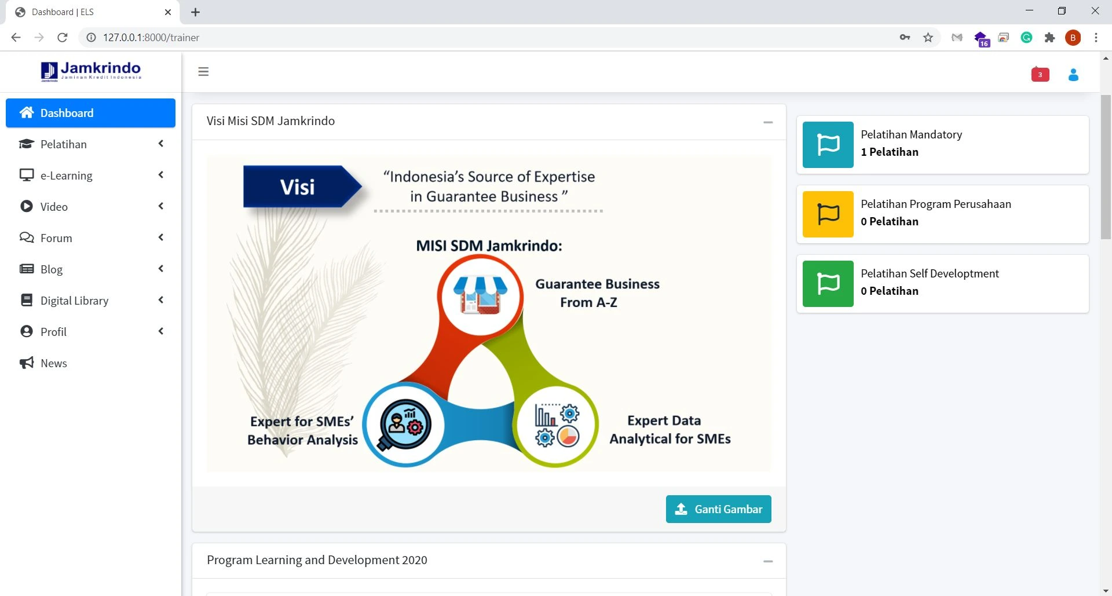This screenshot has width=1112, height=596.
Task: Click the Jamkrindo logo link
Action: [91, 71]
